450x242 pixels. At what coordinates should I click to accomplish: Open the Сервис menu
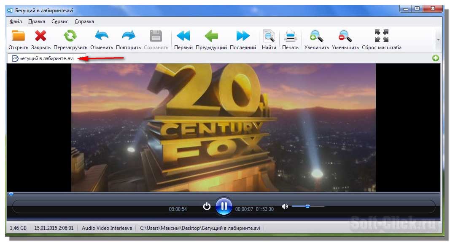60,21
